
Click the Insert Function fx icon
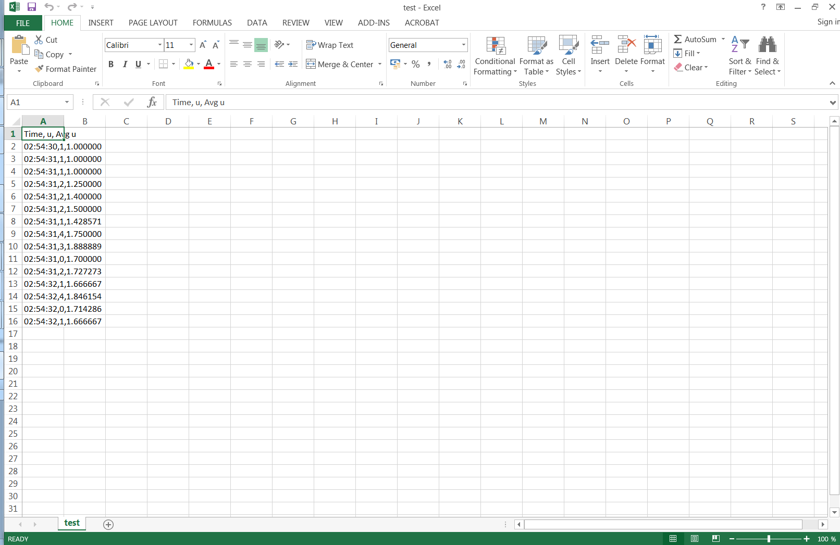tap(152, 102)
